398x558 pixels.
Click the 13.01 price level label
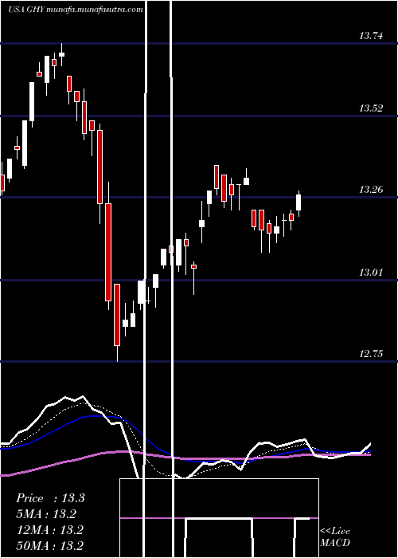(x=371, y=273)
